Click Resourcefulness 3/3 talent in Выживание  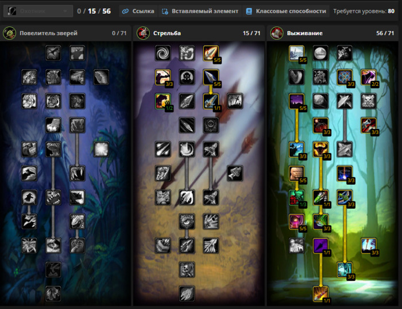pos(345,173)
